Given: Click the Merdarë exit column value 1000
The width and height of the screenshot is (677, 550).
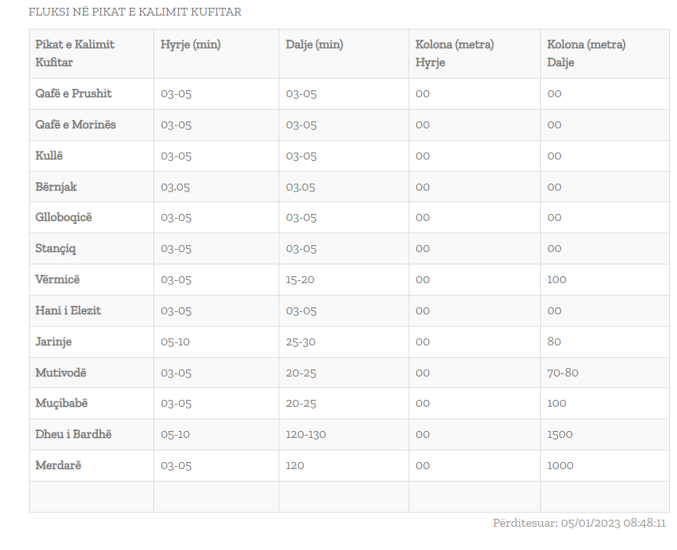Looking at the screenshot, I should point(560,465).
